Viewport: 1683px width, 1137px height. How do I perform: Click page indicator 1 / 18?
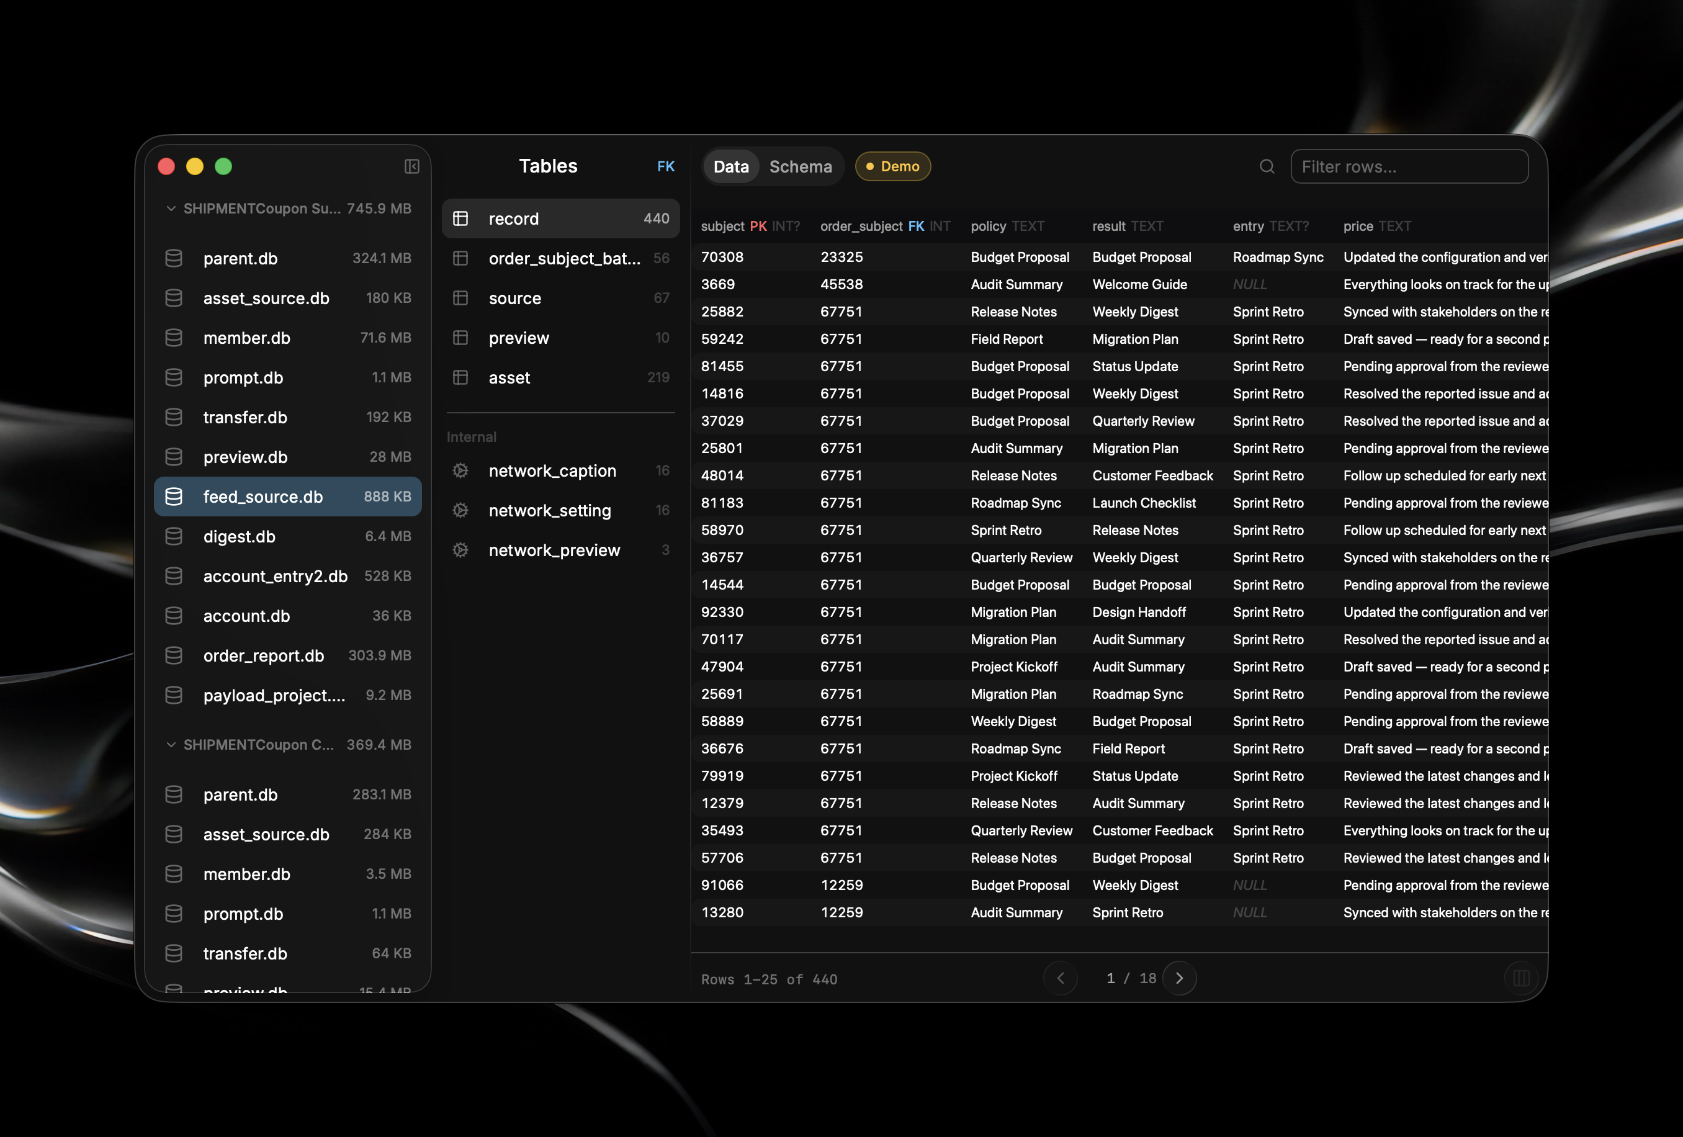pyautogui.click(x=1131, y=978)
